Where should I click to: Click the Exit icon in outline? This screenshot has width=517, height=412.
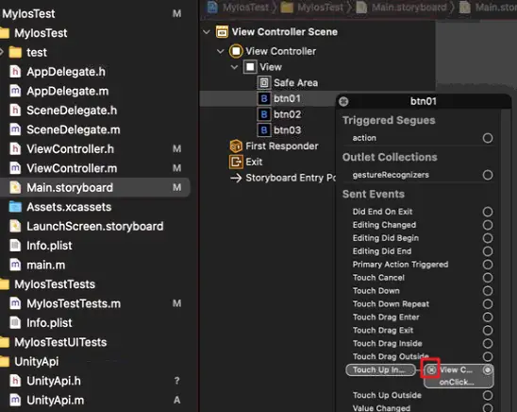coord(236,162)
